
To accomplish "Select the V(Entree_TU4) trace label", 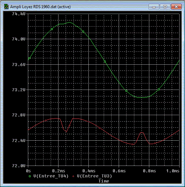I will click(x=51, y=176).
